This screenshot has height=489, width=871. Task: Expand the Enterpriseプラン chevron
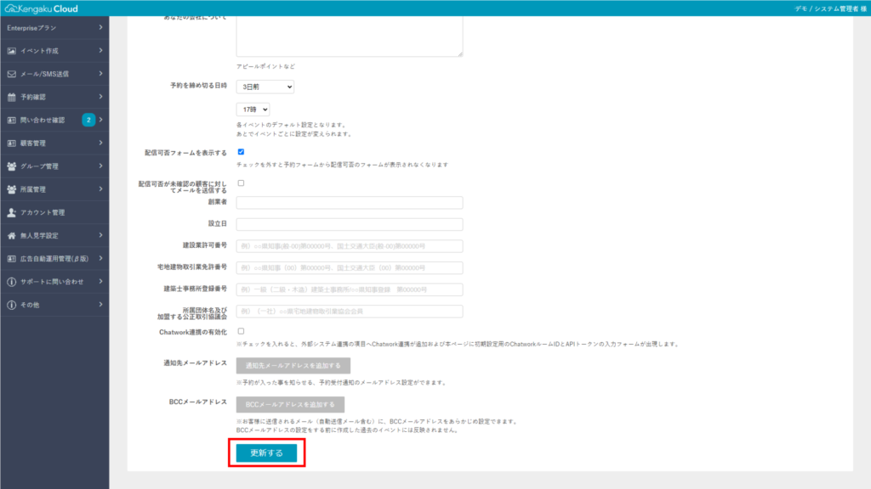tap(100, 28)
